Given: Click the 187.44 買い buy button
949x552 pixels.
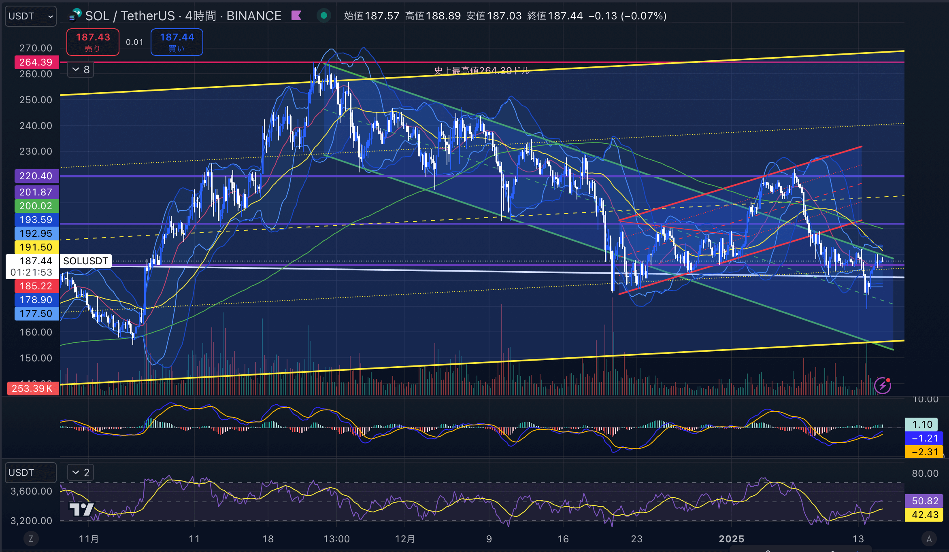Looking at the screenshot, I should point(177,42).
